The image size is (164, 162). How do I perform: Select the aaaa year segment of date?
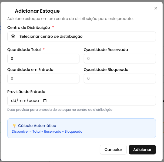[34, 101]
